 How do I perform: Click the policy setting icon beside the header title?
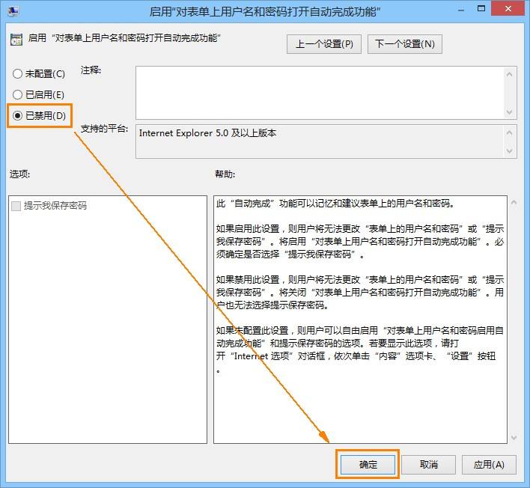[x=16, y=40]
